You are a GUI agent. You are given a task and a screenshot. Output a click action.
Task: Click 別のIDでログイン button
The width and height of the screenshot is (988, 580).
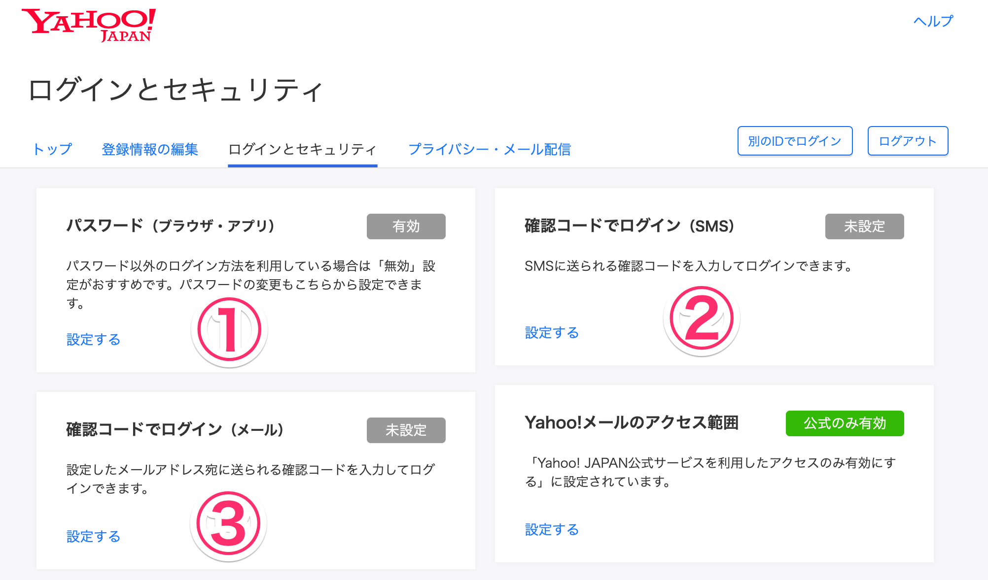[x=795, y=141]
